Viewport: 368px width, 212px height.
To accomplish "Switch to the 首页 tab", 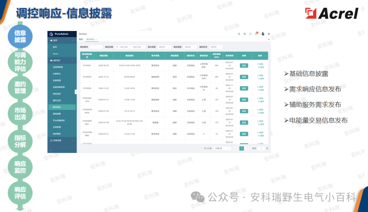I will click(x=82, y=39).
